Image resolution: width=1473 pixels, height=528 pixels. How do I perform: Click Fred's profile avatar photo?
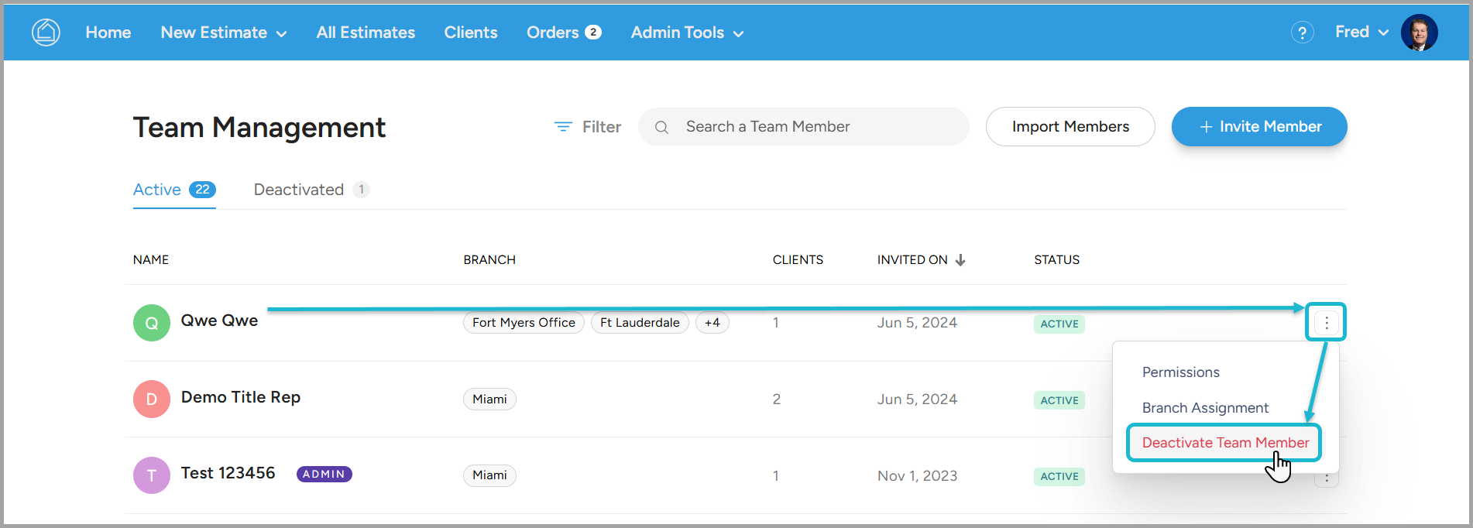(x=1419, y=33)
